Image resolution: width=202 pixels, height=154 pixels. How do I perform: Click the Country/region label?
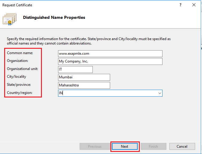pos(19,93)
